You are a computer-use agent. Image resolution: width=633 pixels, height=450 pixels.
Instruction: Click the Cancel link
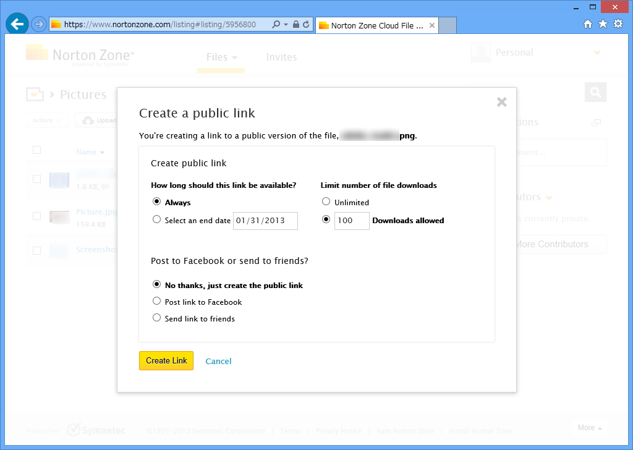[x=218, y=361]
